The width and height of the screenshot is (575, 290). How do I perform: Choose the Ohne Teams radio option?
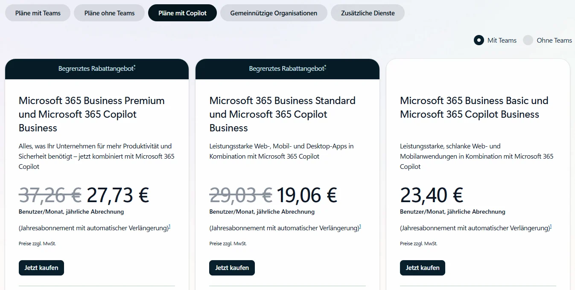point(528,40)
